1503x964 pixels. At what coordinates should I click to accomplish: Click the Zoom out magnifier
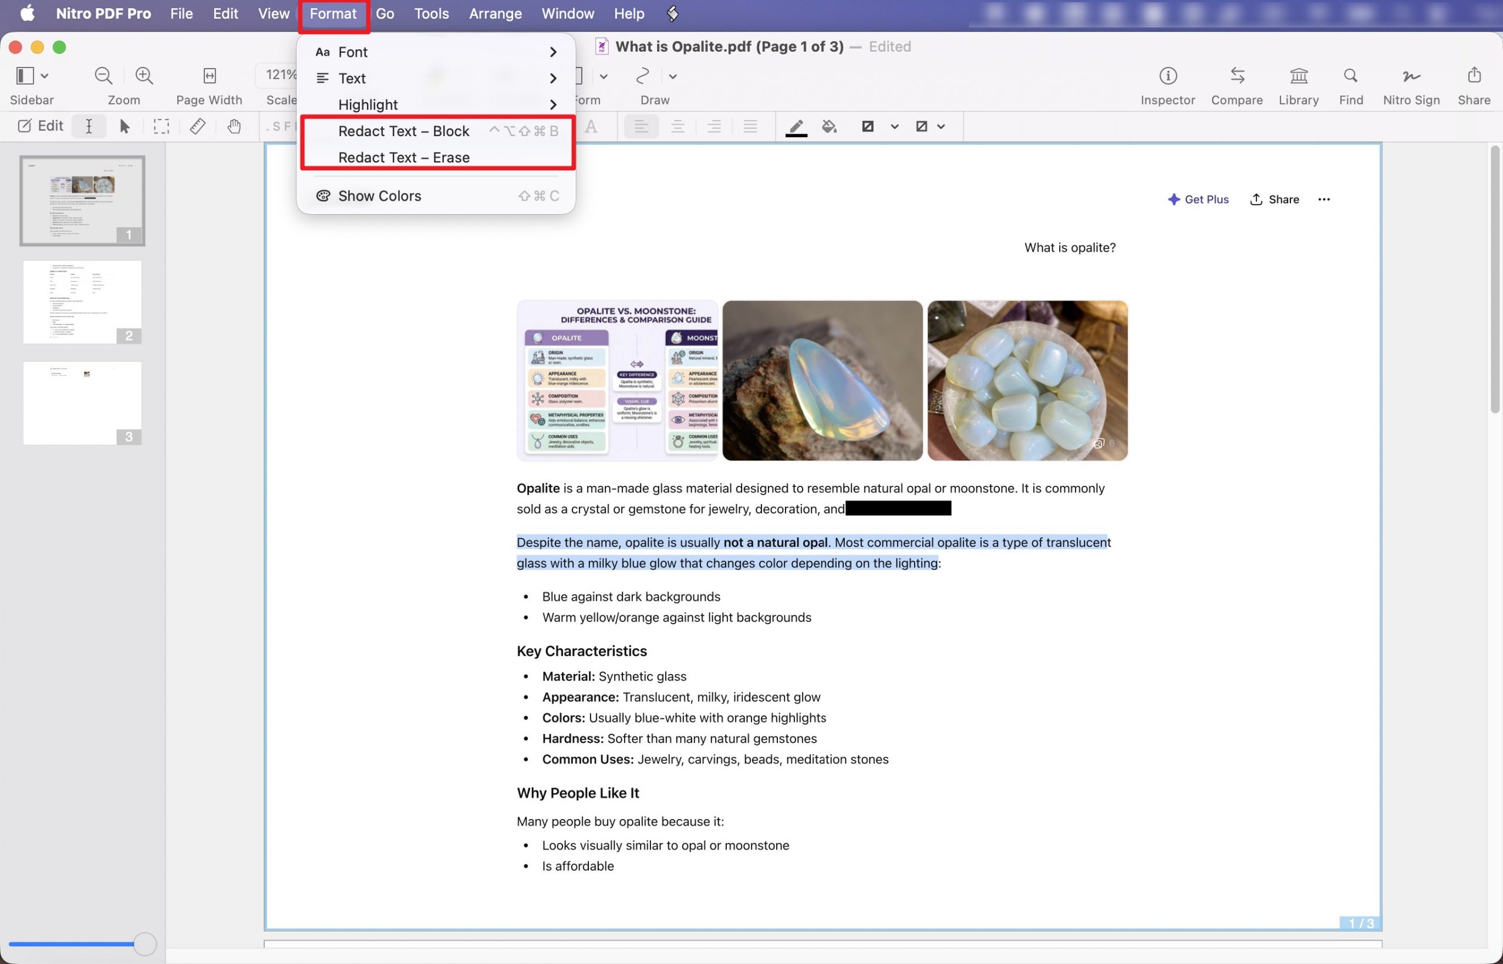point(103,76)
